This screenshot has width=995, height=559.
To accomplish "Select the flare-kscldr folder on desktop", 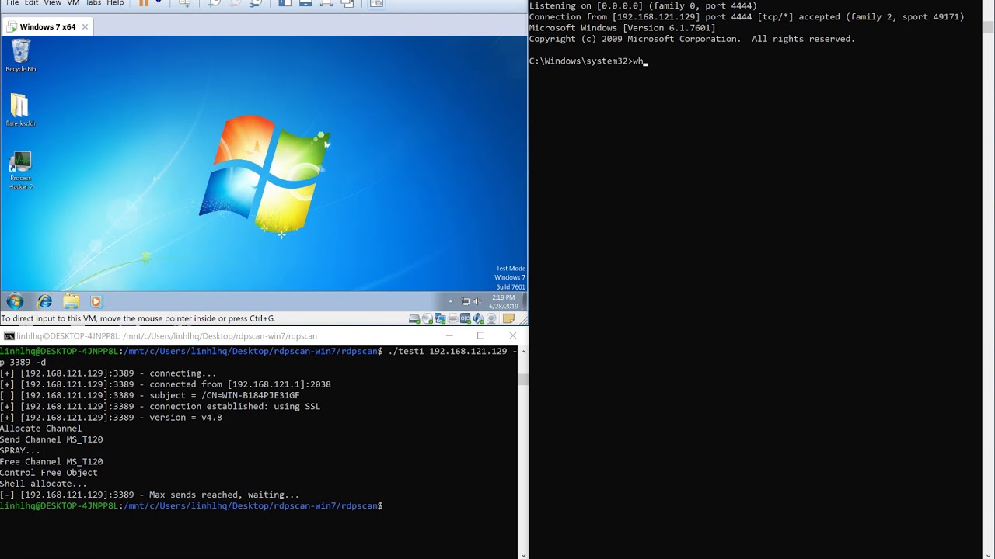I will click(x=20, y=110).
